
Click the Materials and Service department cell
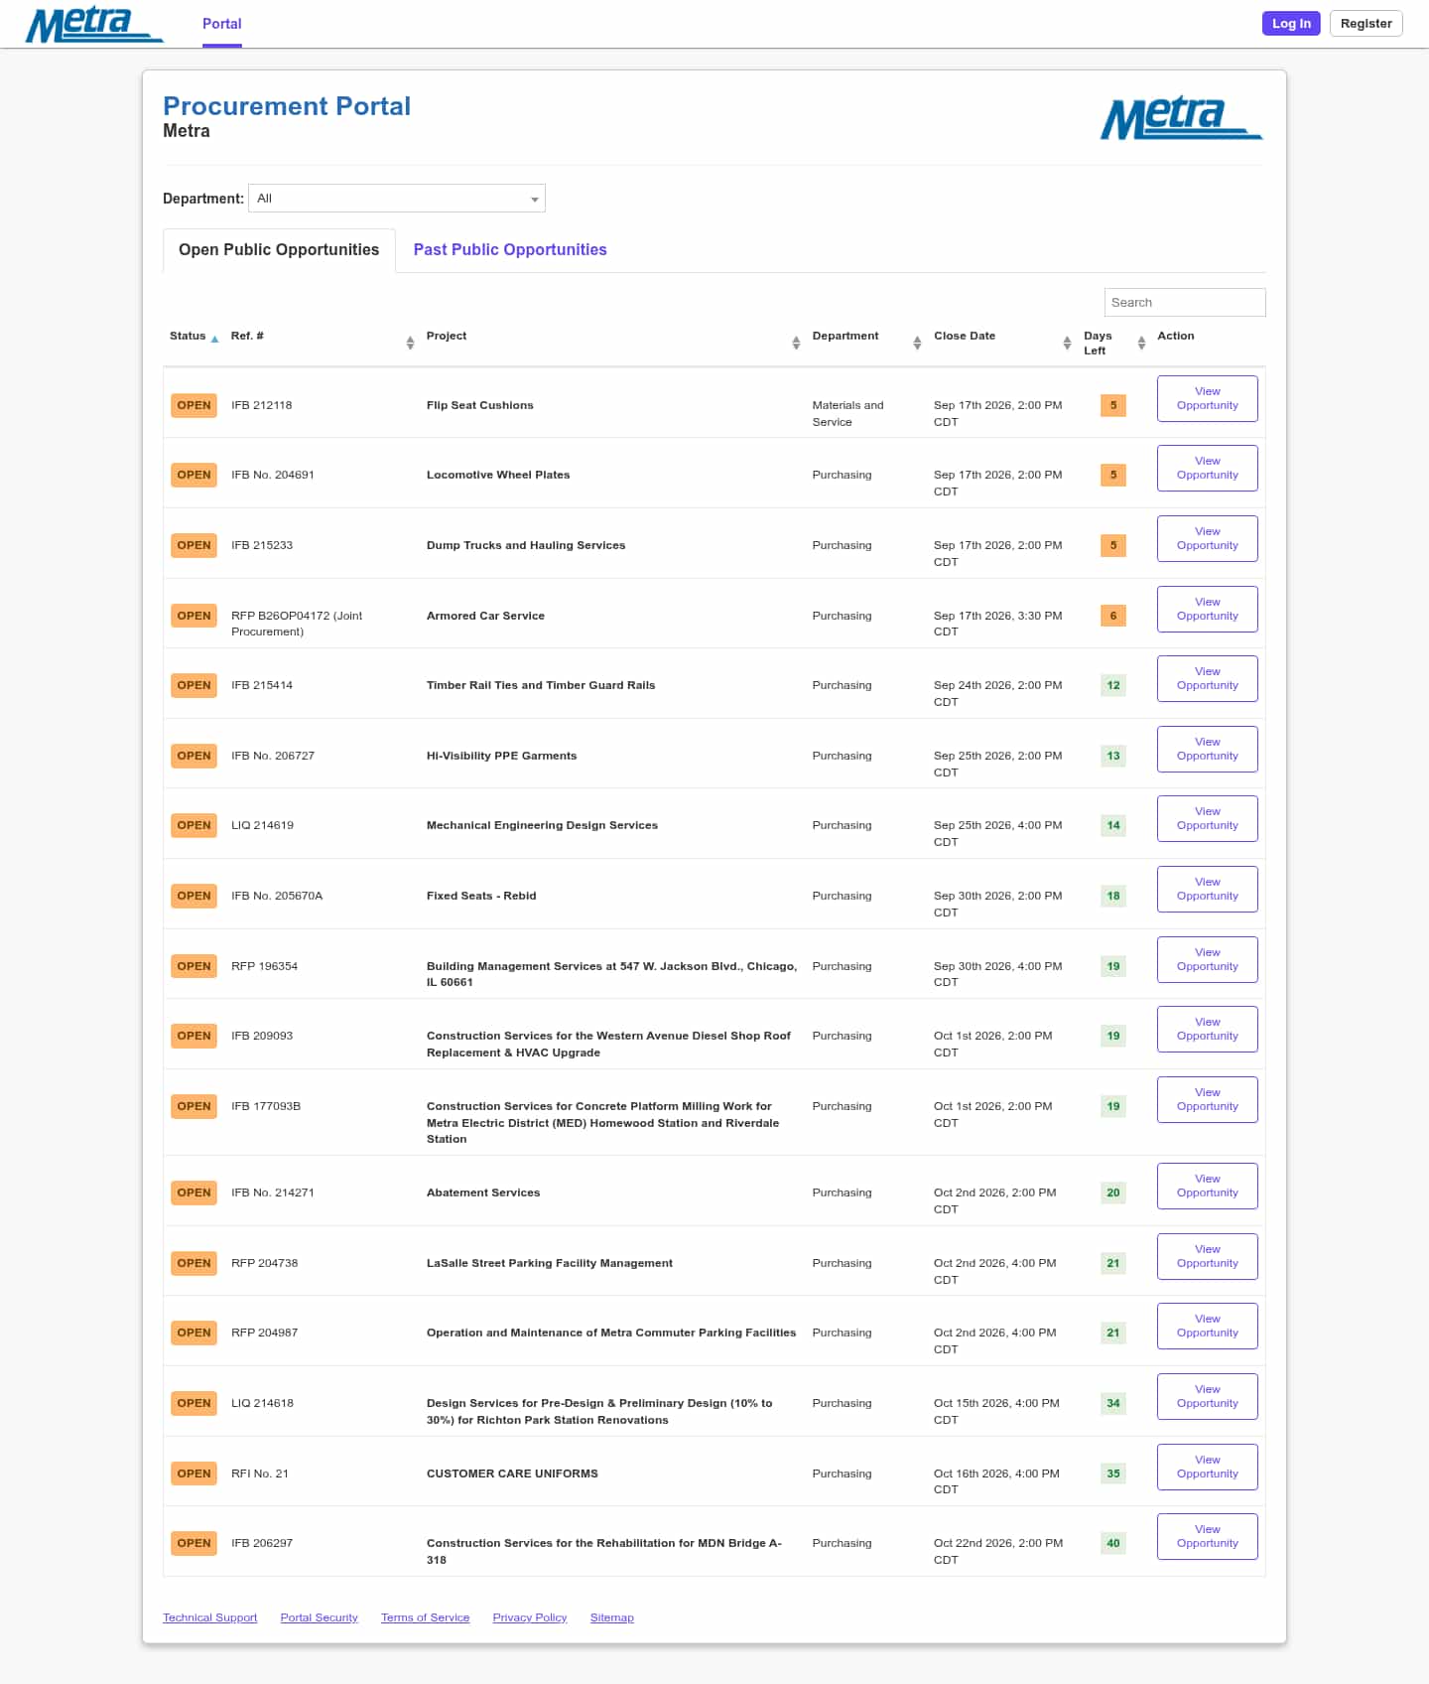[847, 413]
